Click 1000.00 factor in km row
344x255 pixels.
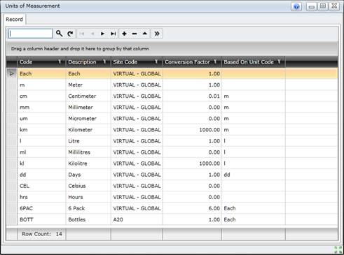[192, 130]
